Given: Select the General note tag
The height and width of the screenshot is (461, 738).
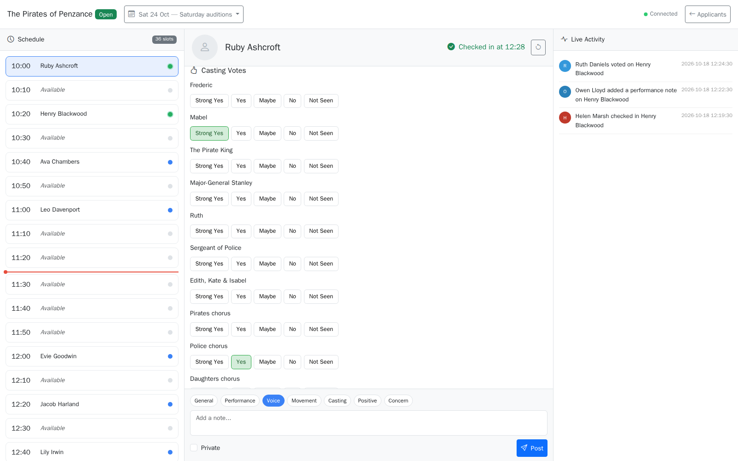Looking at the screenshot, I should coord(204,401).
